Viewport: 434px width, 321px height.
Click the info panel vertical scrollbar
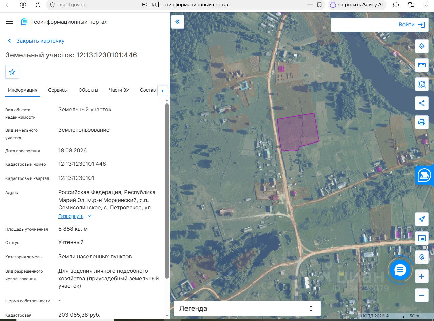pyautogui.click(x=166, y=191)
